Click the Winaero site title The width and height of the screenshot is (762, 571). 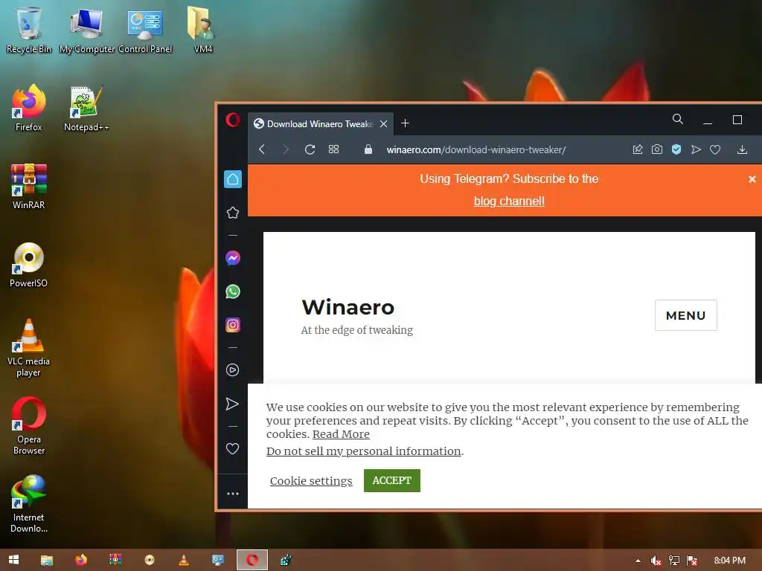click(x=348, y=307)
